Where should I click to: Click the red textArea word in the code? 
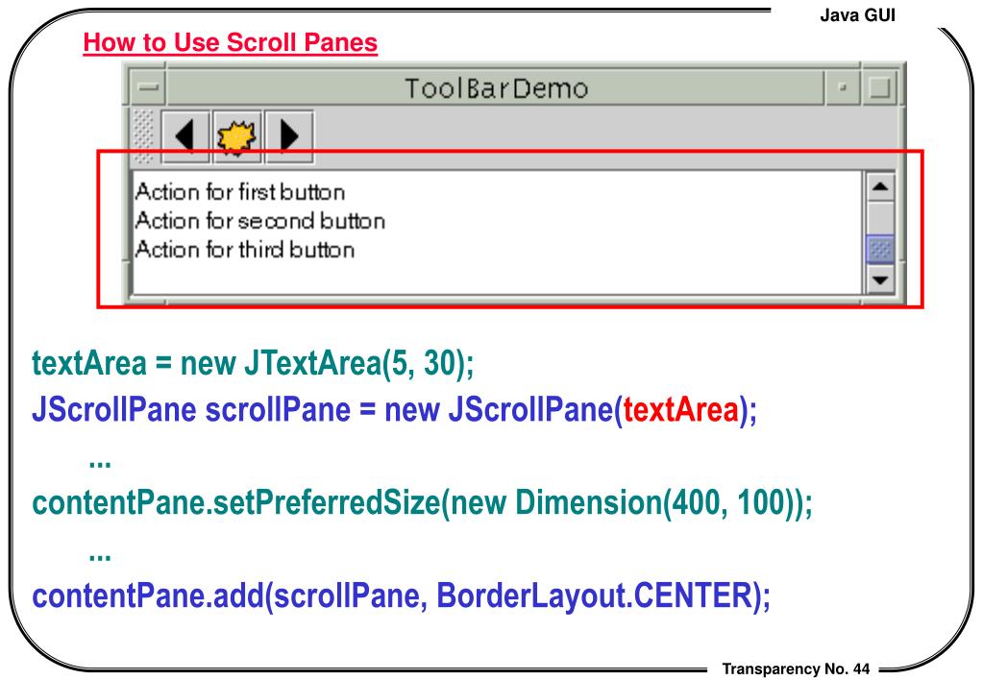pyautogui.click(x=681, y=410)
